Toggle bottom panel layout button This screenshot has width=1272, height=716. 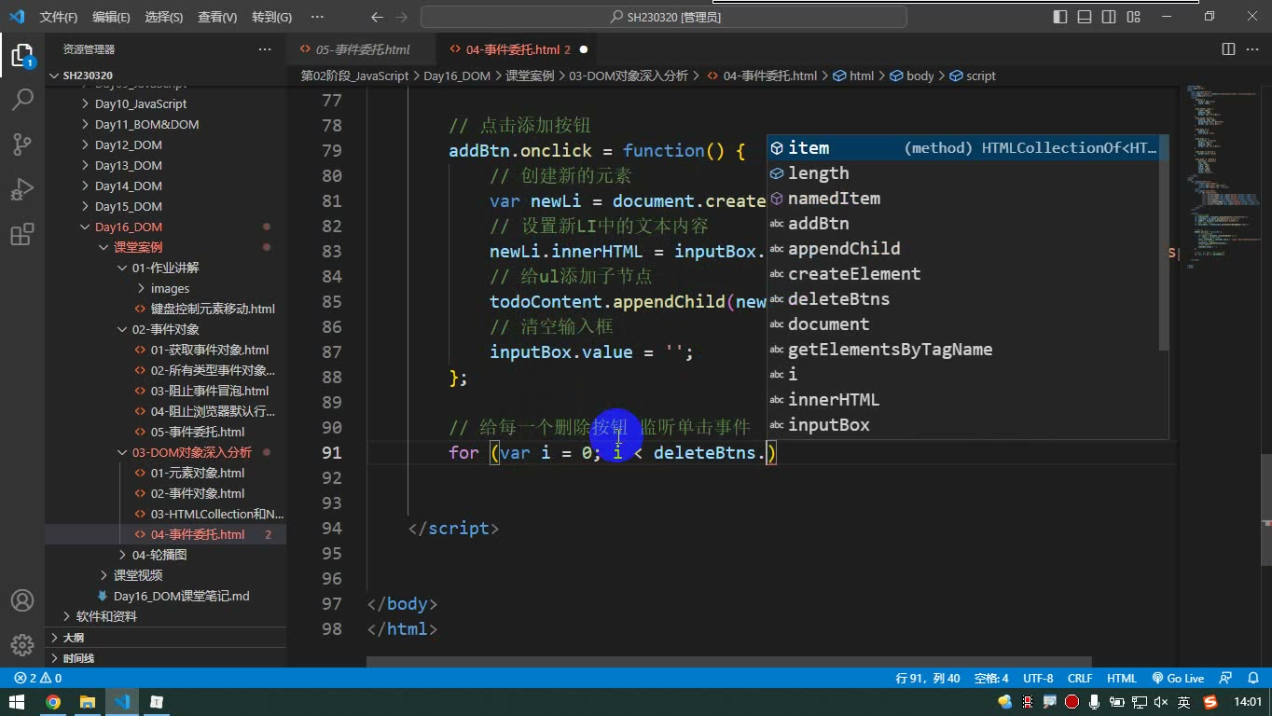pos(1085,17)
